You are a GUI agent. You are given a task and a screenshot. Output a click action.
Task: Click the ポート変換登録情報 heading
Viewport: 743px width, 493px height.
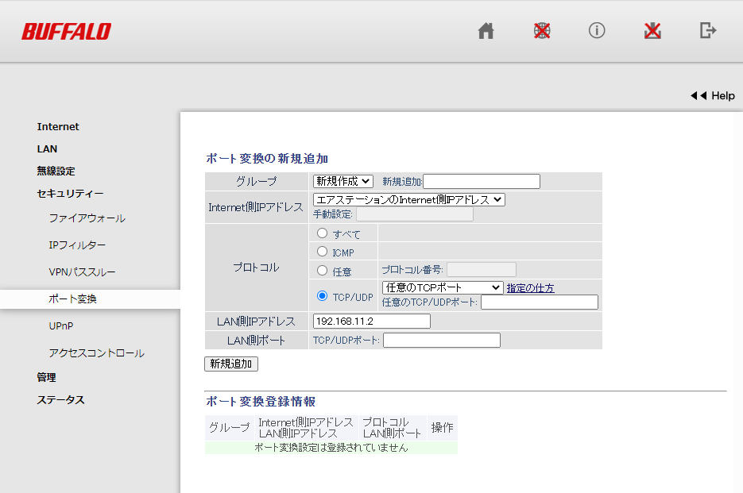click(x=261, y=402)
